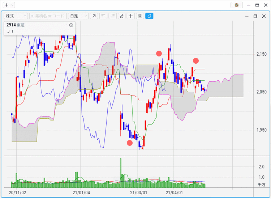Click the left-aligned lines toolbar icon
The width and height of the screenshot is (271, 199).
103,16
